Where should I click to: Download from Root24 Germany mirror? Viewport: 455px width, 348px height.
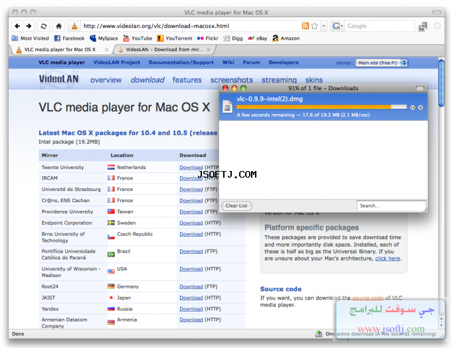click(x=191, y=286)
